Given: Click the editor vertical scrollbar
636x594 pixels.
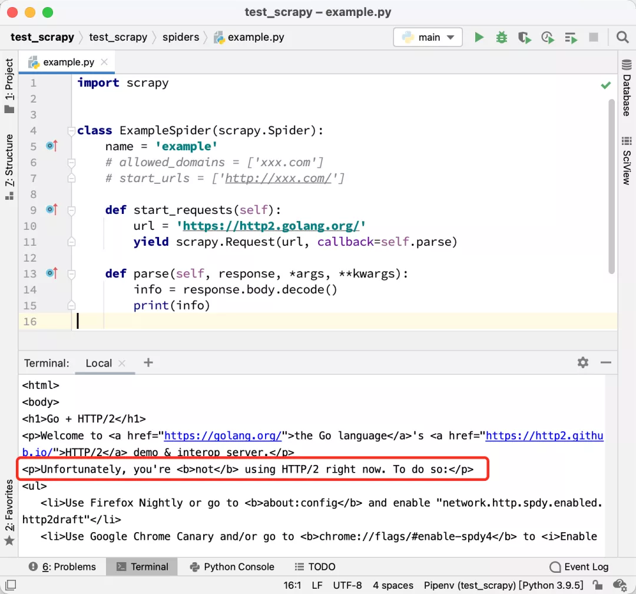Looking at the screenshot, I should click(x=611, y=187).
